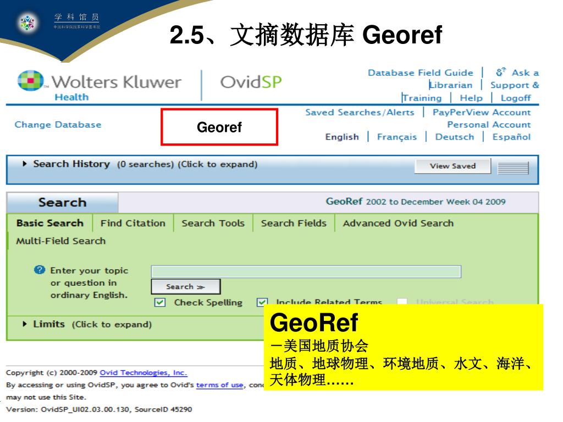Viewport: 563px width, 422px height.
Task: Select the main Search tab header
Action: (63, 202)
